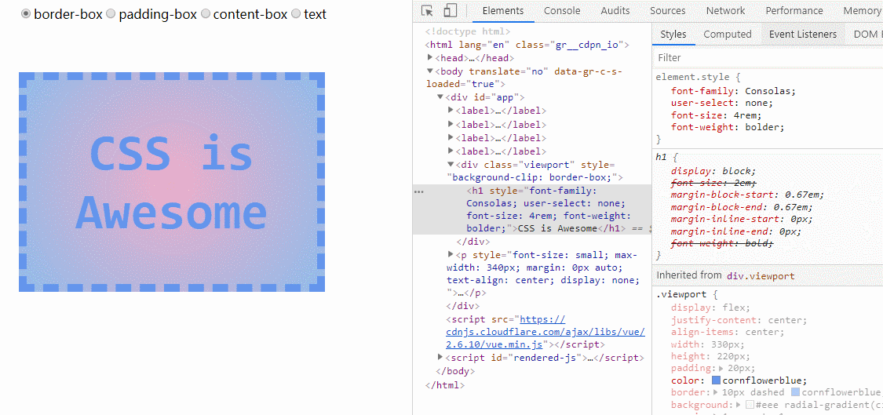Open the Network tab
The width and height of the screenshot is (883, 415).
[x=725, y=11]
